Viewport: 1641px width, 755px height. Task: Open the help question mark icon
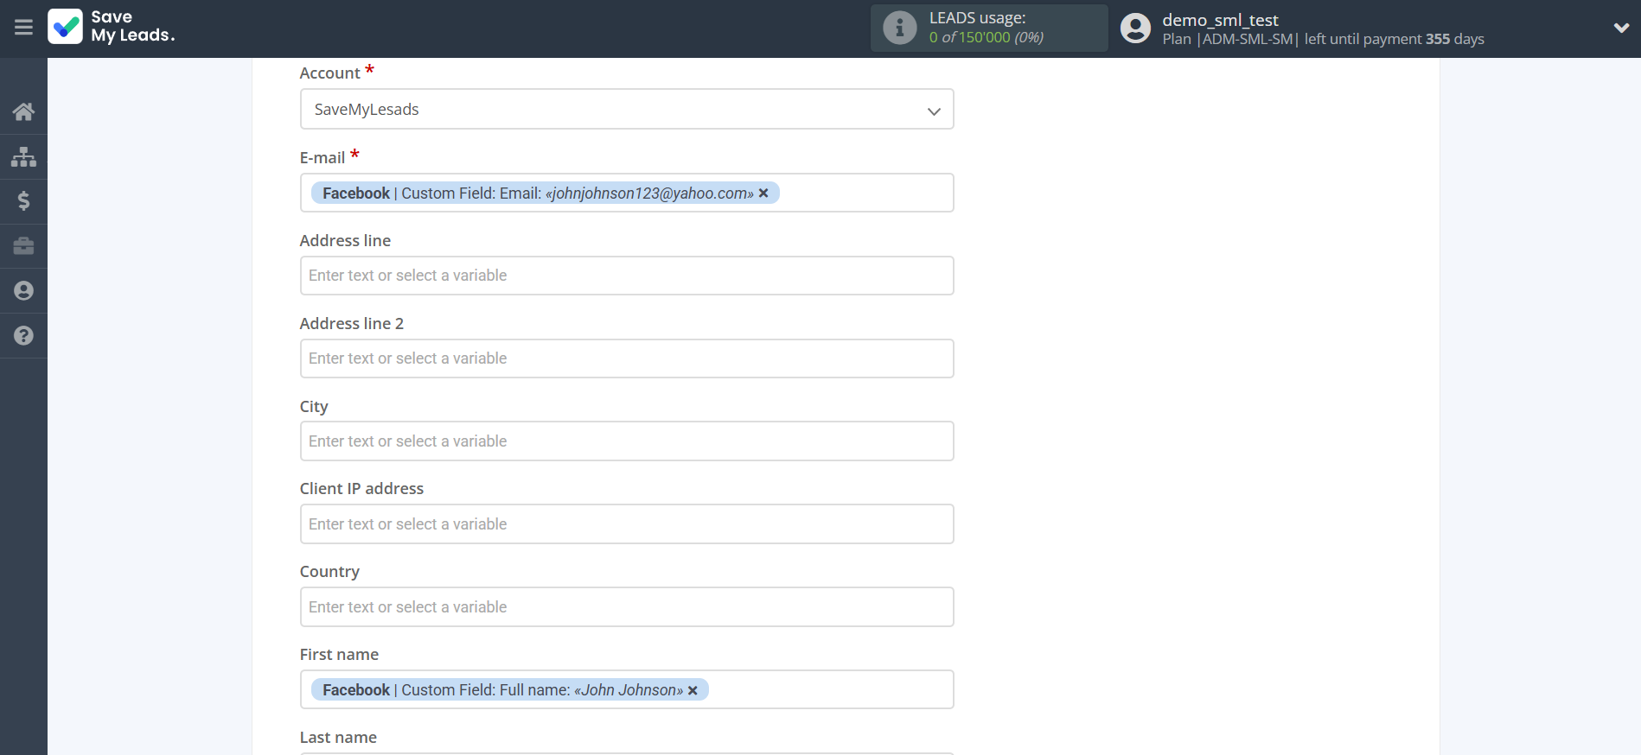pos(23,336)
